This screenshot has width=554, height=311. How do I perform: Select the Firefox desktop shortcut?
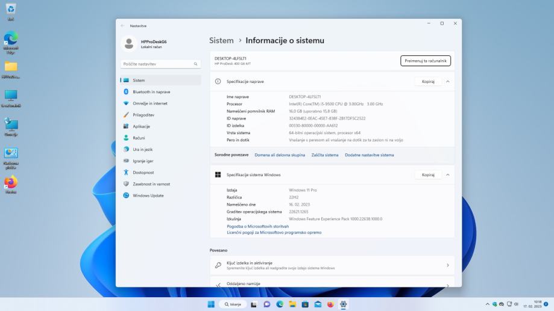pyautogui.click(x=11, y=185)
